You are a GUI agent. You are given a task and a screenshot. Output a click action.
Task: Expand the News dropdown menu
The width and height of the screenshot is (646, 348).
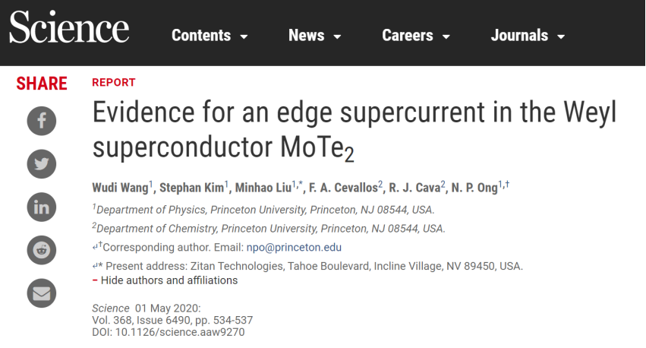tap(315, 36)
